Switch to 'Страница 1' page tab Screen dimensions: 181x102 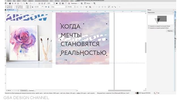(24, 90)
